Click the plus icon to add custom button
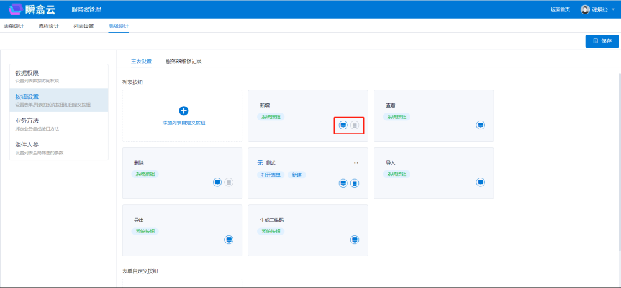The image size is (621, 288). tap(183, 111)
